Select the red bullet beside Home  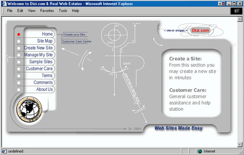(19, 35)
